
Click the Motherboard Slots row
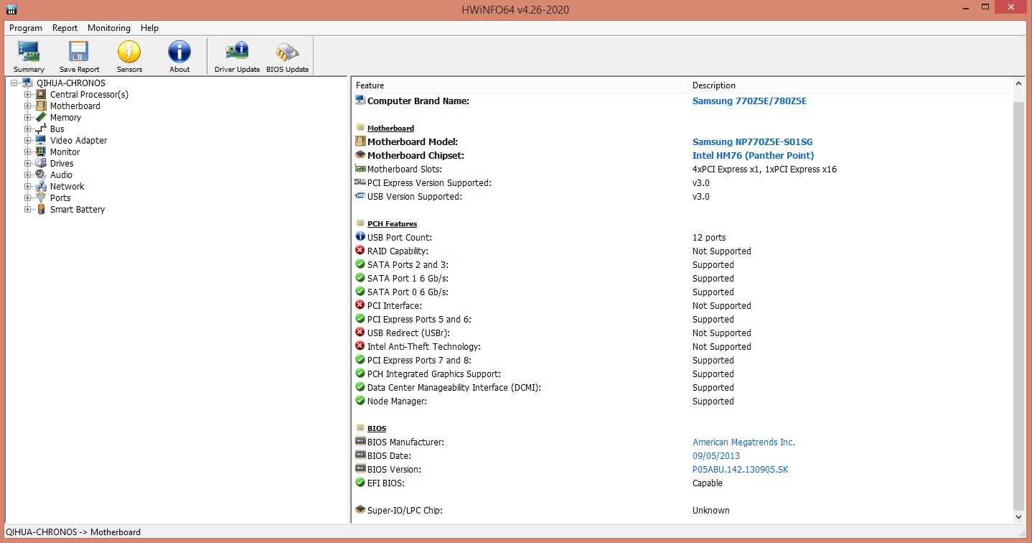click(682, 170)
